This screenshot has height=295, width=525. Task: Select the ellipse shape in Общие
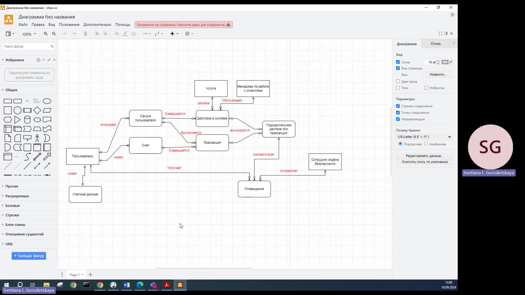tap(47, 101)
